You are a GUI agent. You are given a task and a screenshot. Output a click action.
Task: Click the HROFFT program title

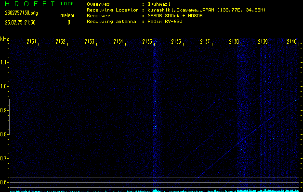tap(28, 4)
